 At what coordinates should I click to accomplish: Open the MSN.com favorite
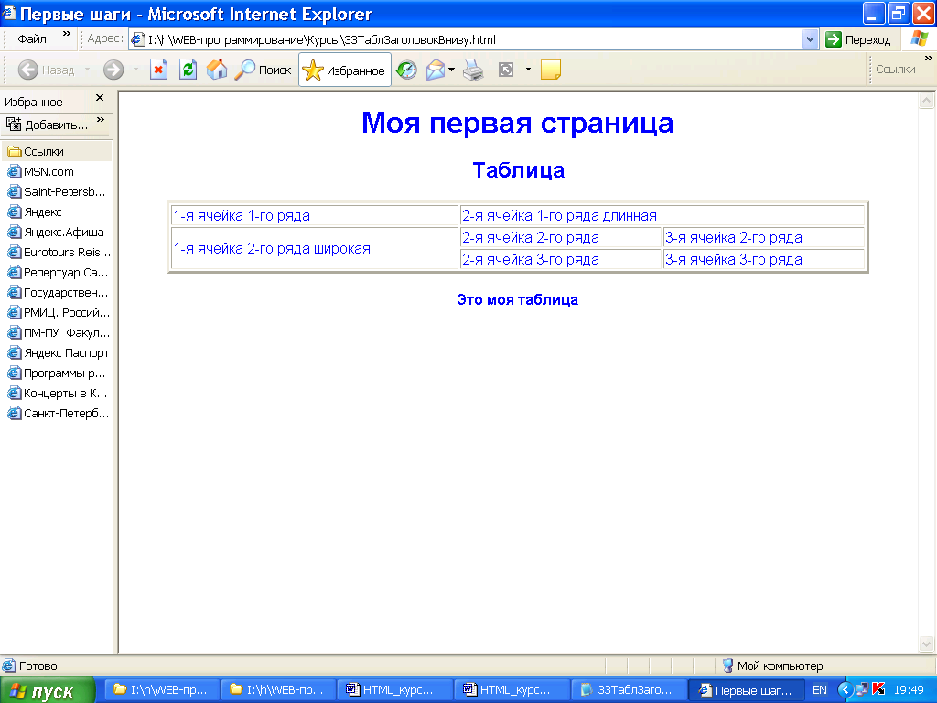pos(40,172)
